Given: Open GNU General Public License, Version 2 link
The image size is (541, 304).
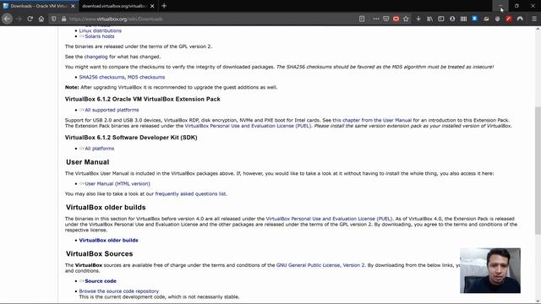Looking at the screenshot, I should point(320,265).
